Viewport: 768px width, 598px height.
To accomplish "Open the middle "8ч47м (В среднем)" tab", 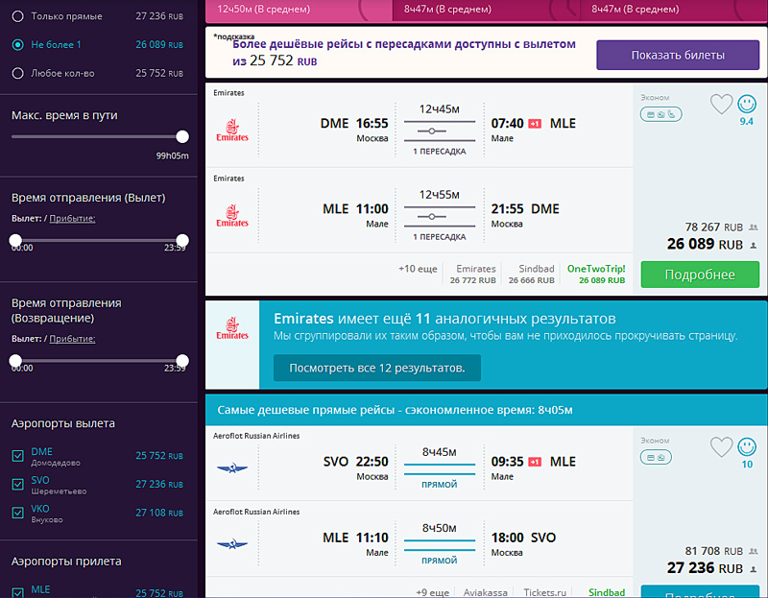I will [486, 11].
